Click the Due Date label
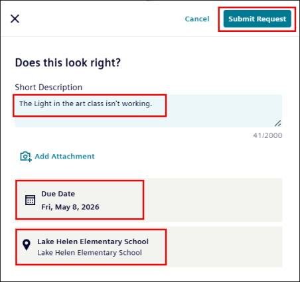This screenshot has height=282, width=300. (x=58, y=194)
